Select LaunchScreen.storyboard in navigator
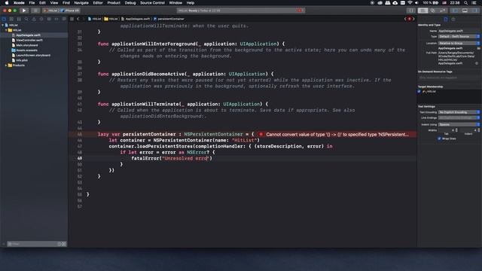 point(33,55)
